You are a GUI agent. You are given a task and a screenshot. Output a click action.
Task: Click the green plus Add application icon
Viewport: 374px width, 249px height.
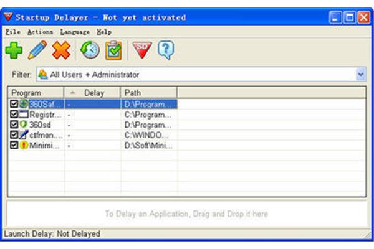pyautogui.click(x=14, y=50)
